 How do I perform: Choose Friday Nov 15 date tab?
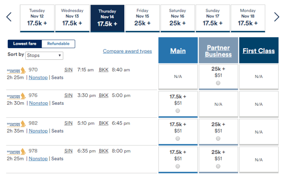[143, 18]
